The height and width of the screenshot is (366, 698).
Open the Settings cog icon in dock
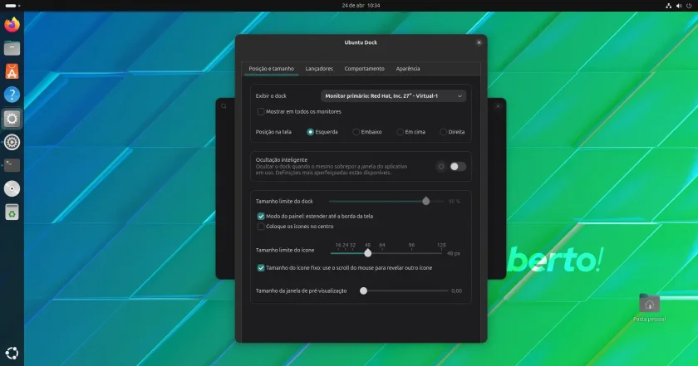(x=12, y=142)
